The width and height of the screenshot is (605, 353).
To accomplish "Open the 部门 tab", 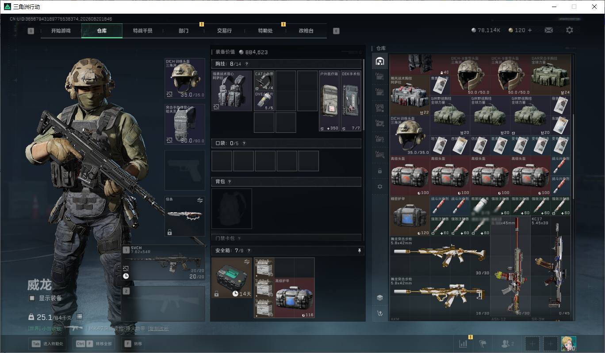I will click(184, 31).
